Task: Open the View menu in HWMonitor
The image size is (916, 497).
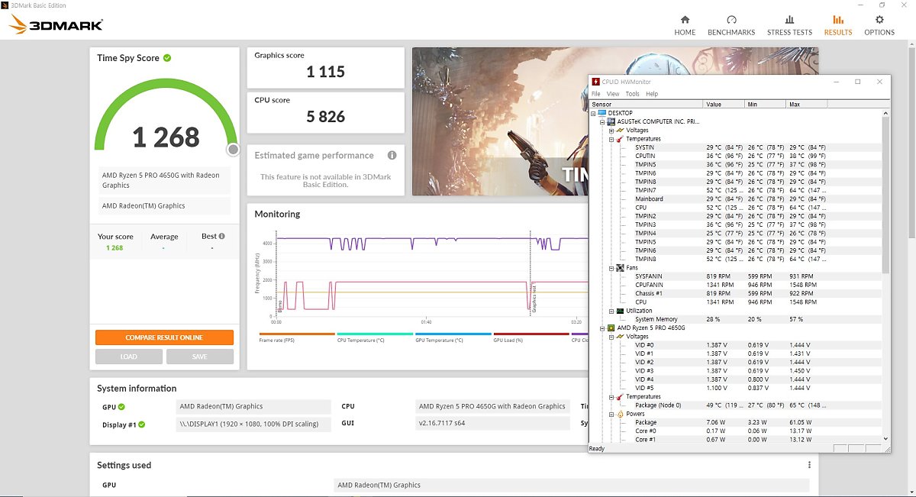Action: [613, 94]
